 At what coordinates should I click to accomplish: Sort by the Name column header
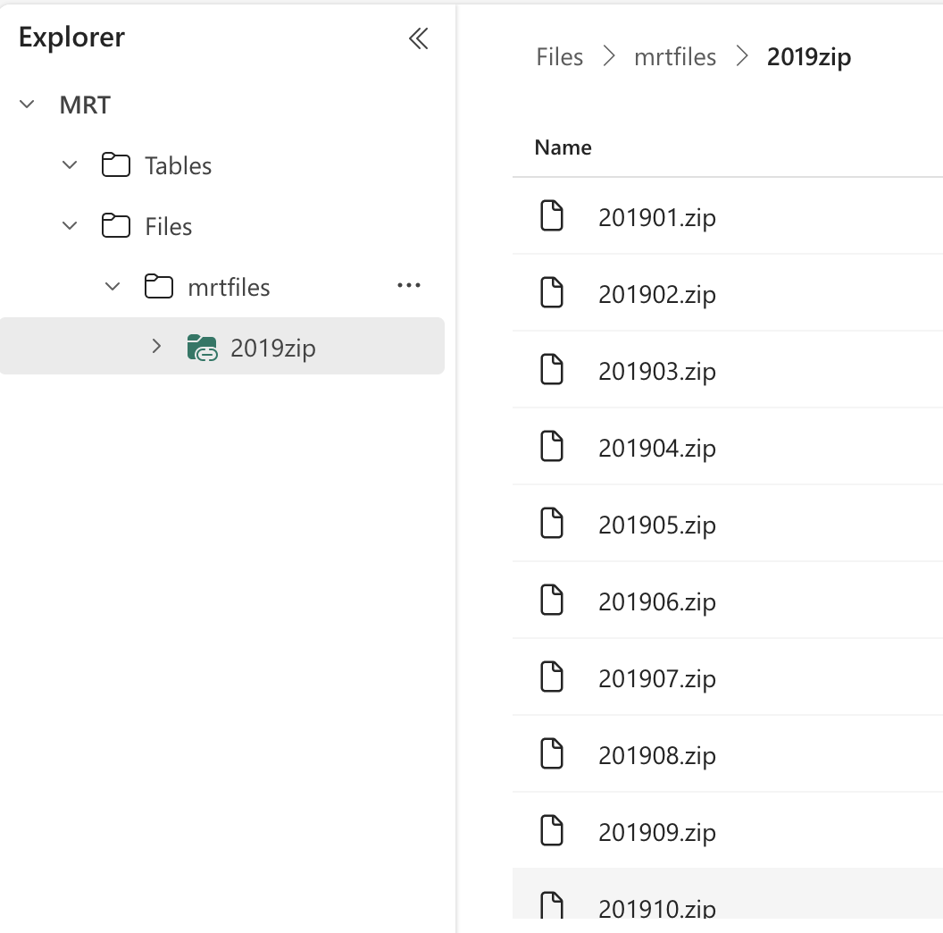coord(563,147)
